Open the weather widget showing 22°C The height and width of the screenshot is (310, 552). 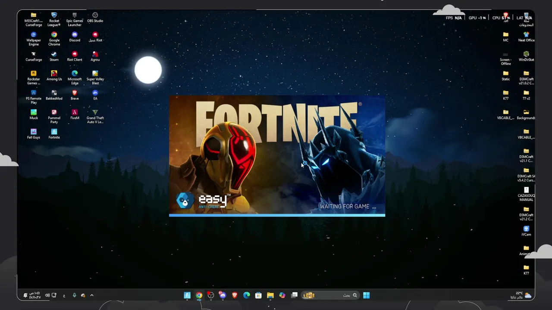coord(521,295)
